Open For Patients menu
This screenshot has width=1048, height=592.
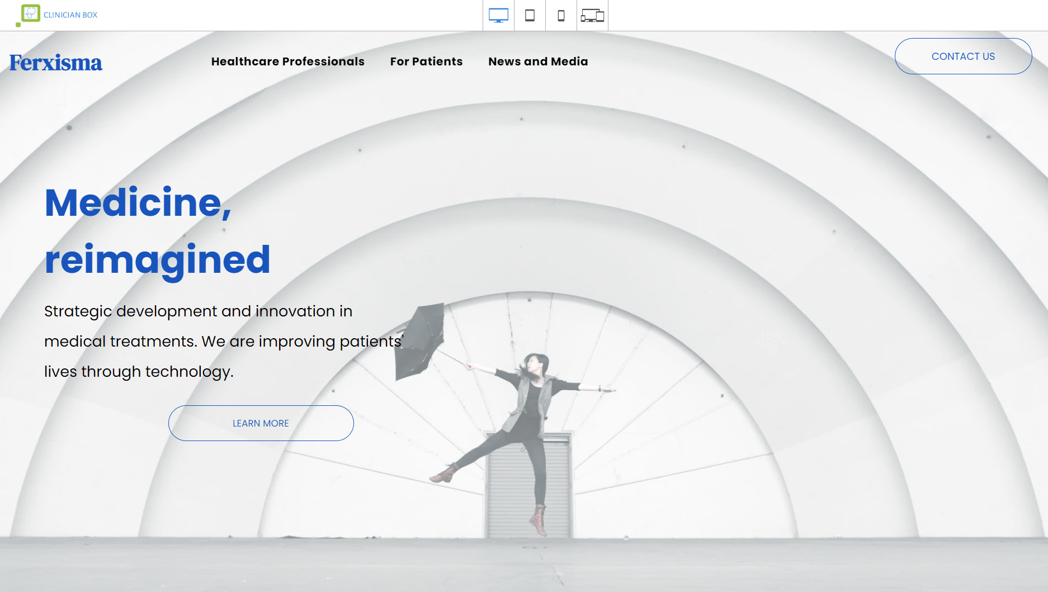(x=427, y=61)
